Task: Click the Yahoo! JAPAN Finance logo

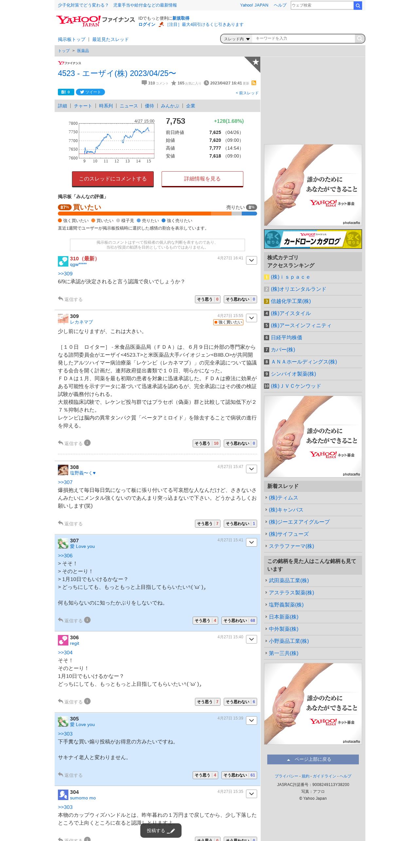Action: pos(96,21)
